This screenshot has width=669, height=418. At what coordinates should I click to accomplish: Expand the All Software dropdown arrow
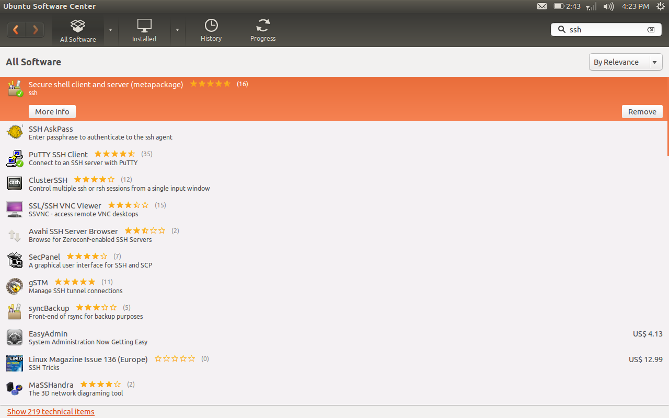[x=110, y=30]
